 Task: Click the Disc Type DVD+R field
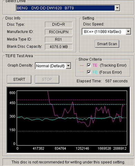tap(59, 25)
